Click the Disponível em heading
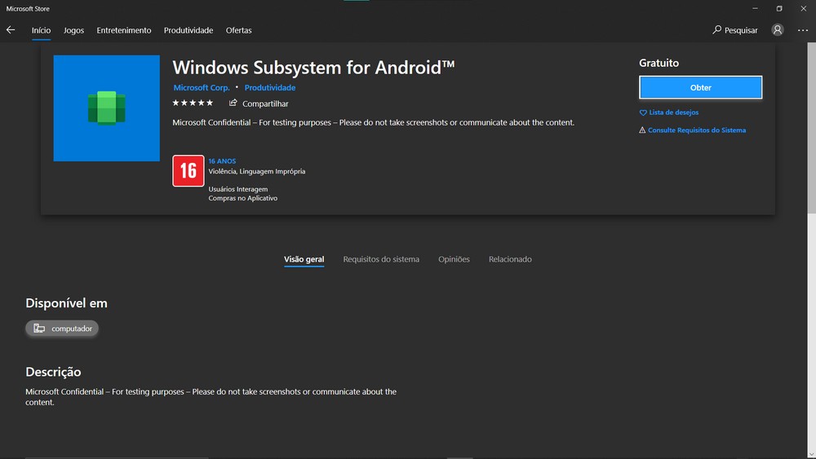Viewport: 816px width, 459px height. tap(66, 303)
